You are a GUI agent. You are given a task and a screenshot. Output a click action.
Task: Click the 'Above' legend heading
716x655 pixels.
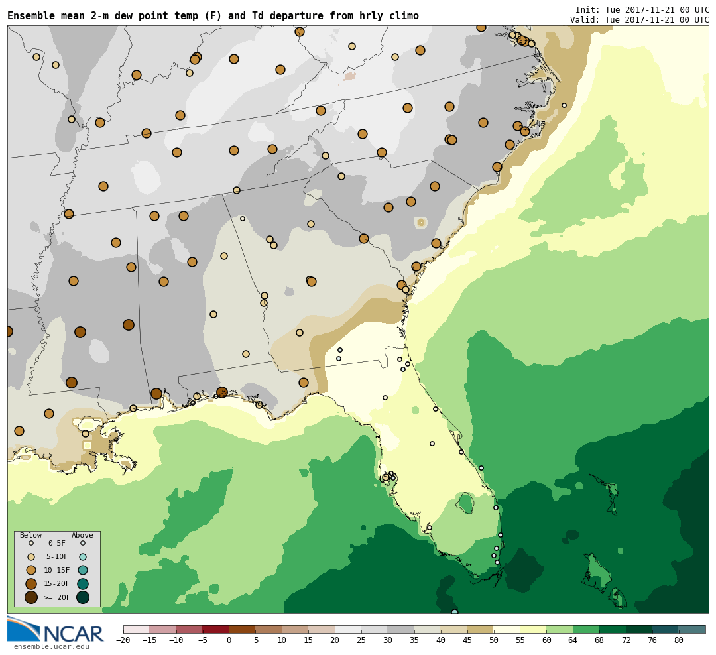pyautogui.click(x=82, y=535)
